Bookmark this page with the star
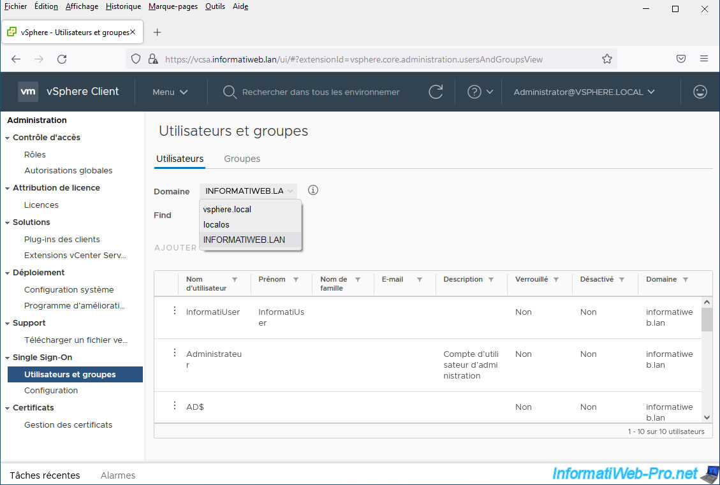The image size is (720, 485). (607, 59)
